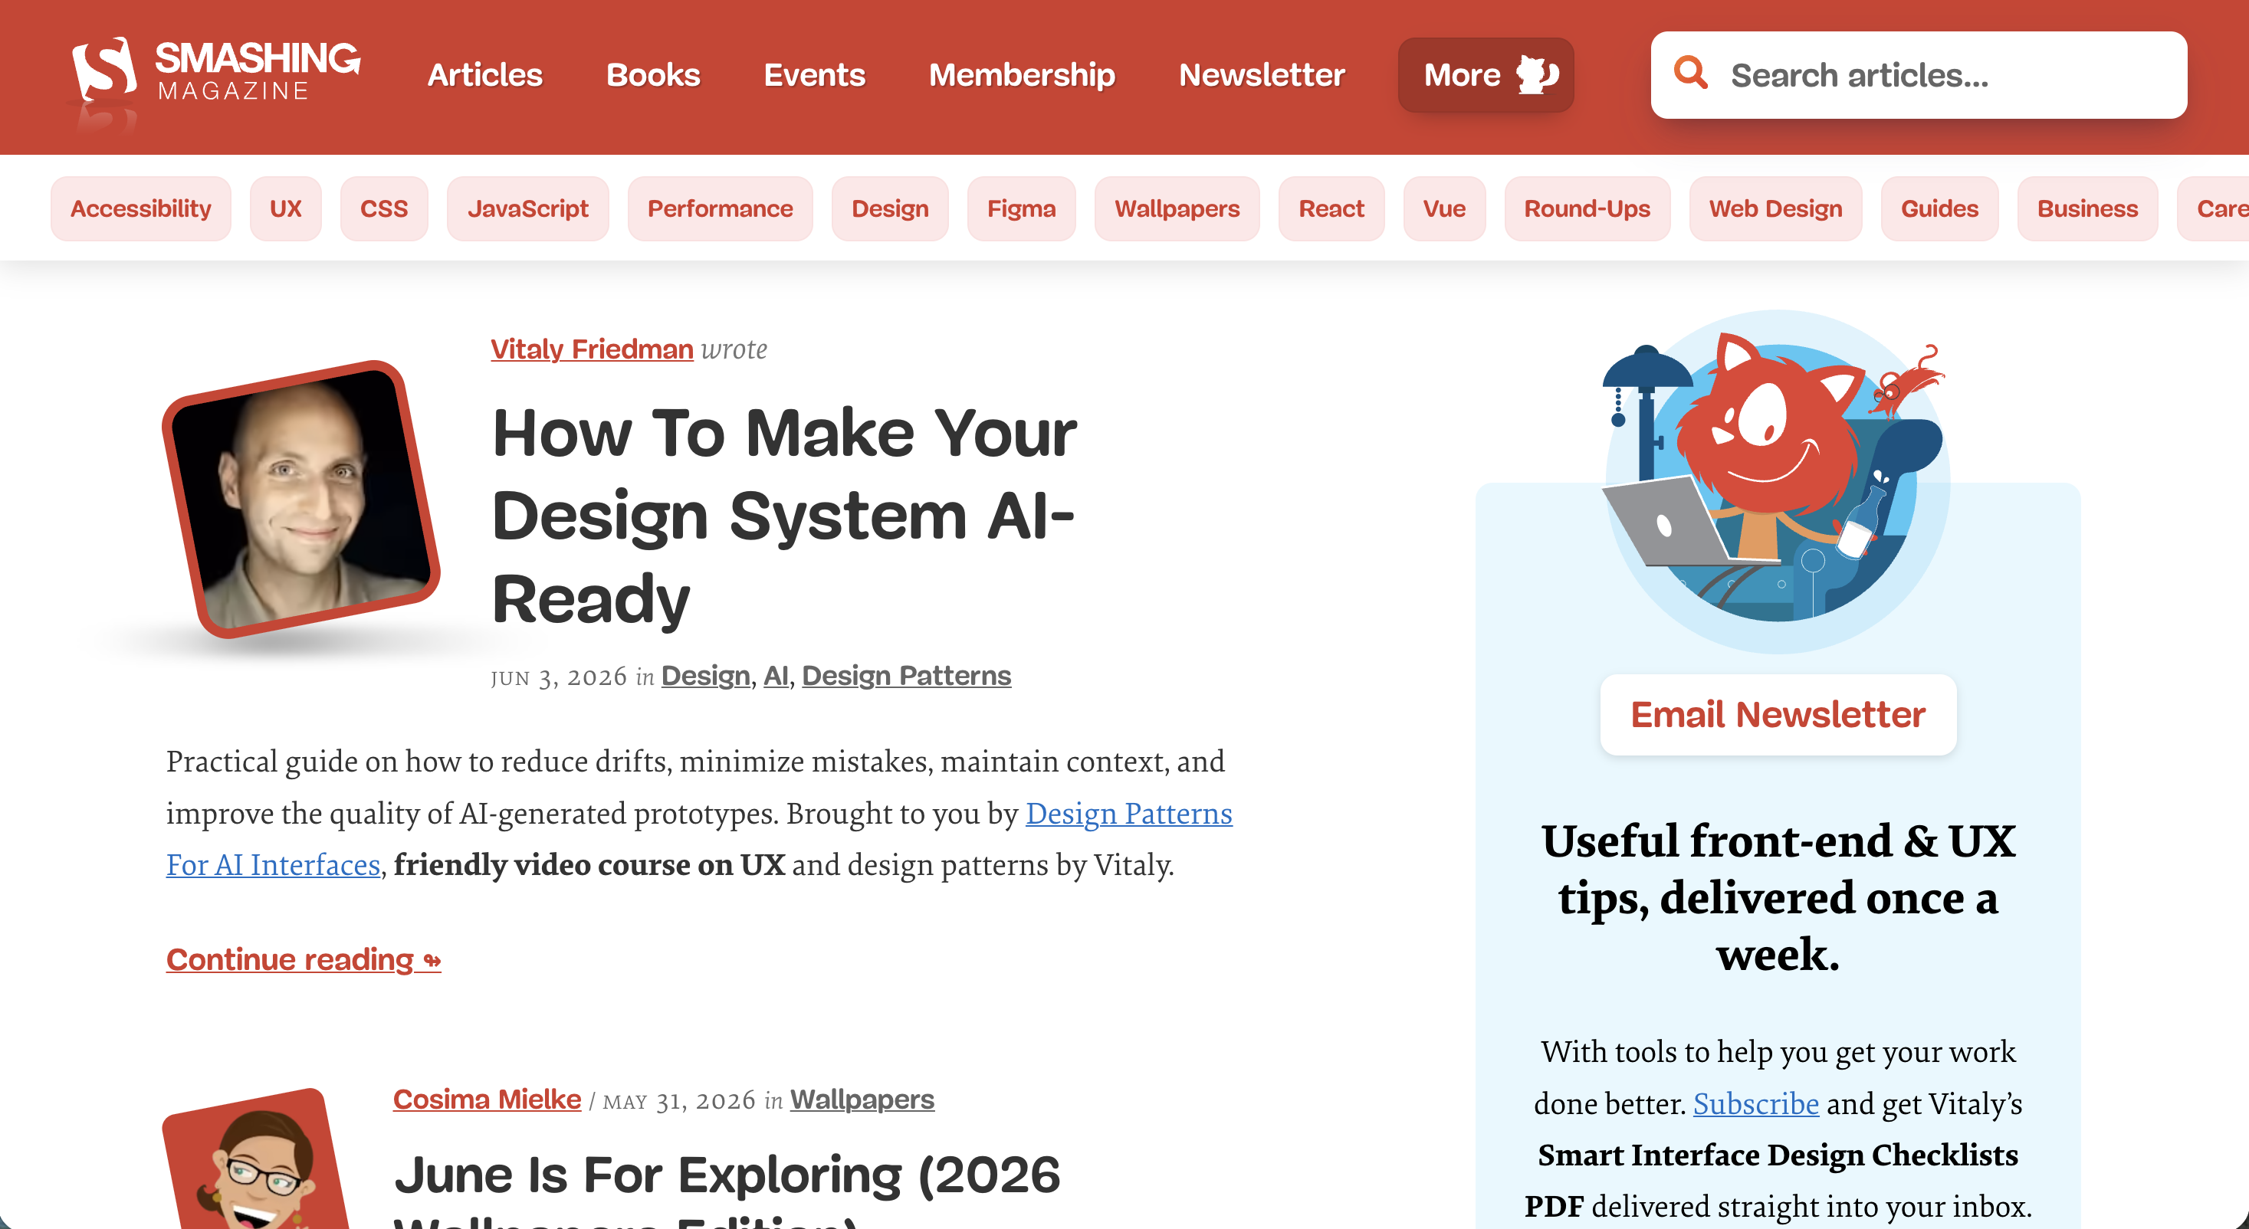Screen dimensions: 2249x1229
Task: Open the Books menu item
Action: point(653,75)
